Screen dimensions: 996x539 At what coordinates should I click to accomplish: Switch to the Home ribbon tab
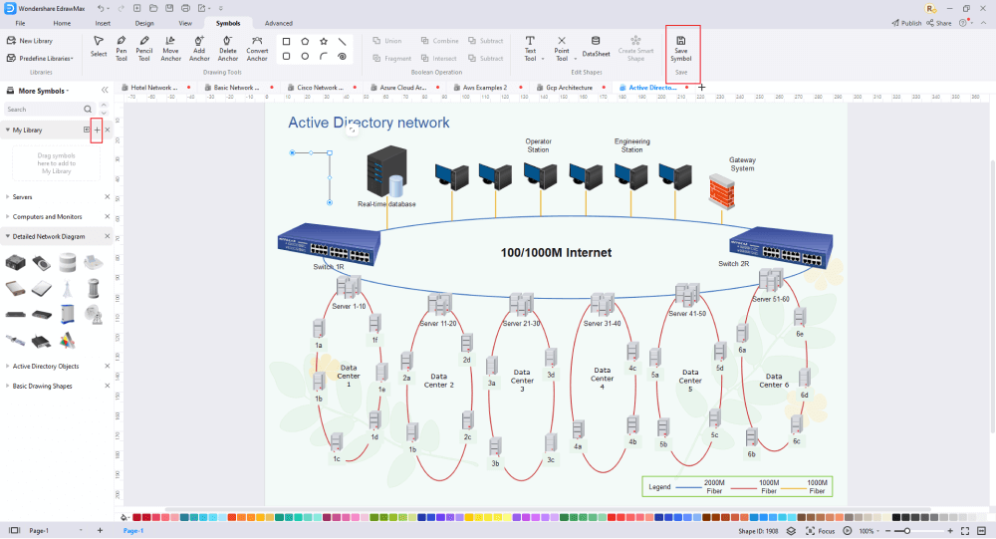click(62, 23)
